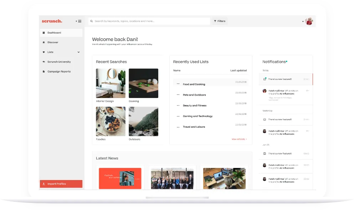The width and height of the screenshot is (354, 210).
Task: Open the red Latest News card
Action: coord(120,178)
